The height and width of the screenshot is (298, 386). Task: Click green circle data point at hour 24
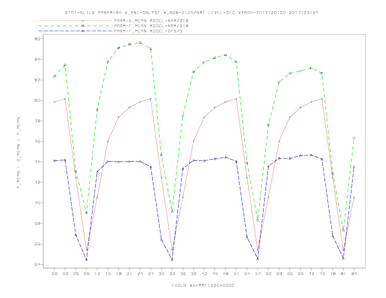tap(140, 42)
